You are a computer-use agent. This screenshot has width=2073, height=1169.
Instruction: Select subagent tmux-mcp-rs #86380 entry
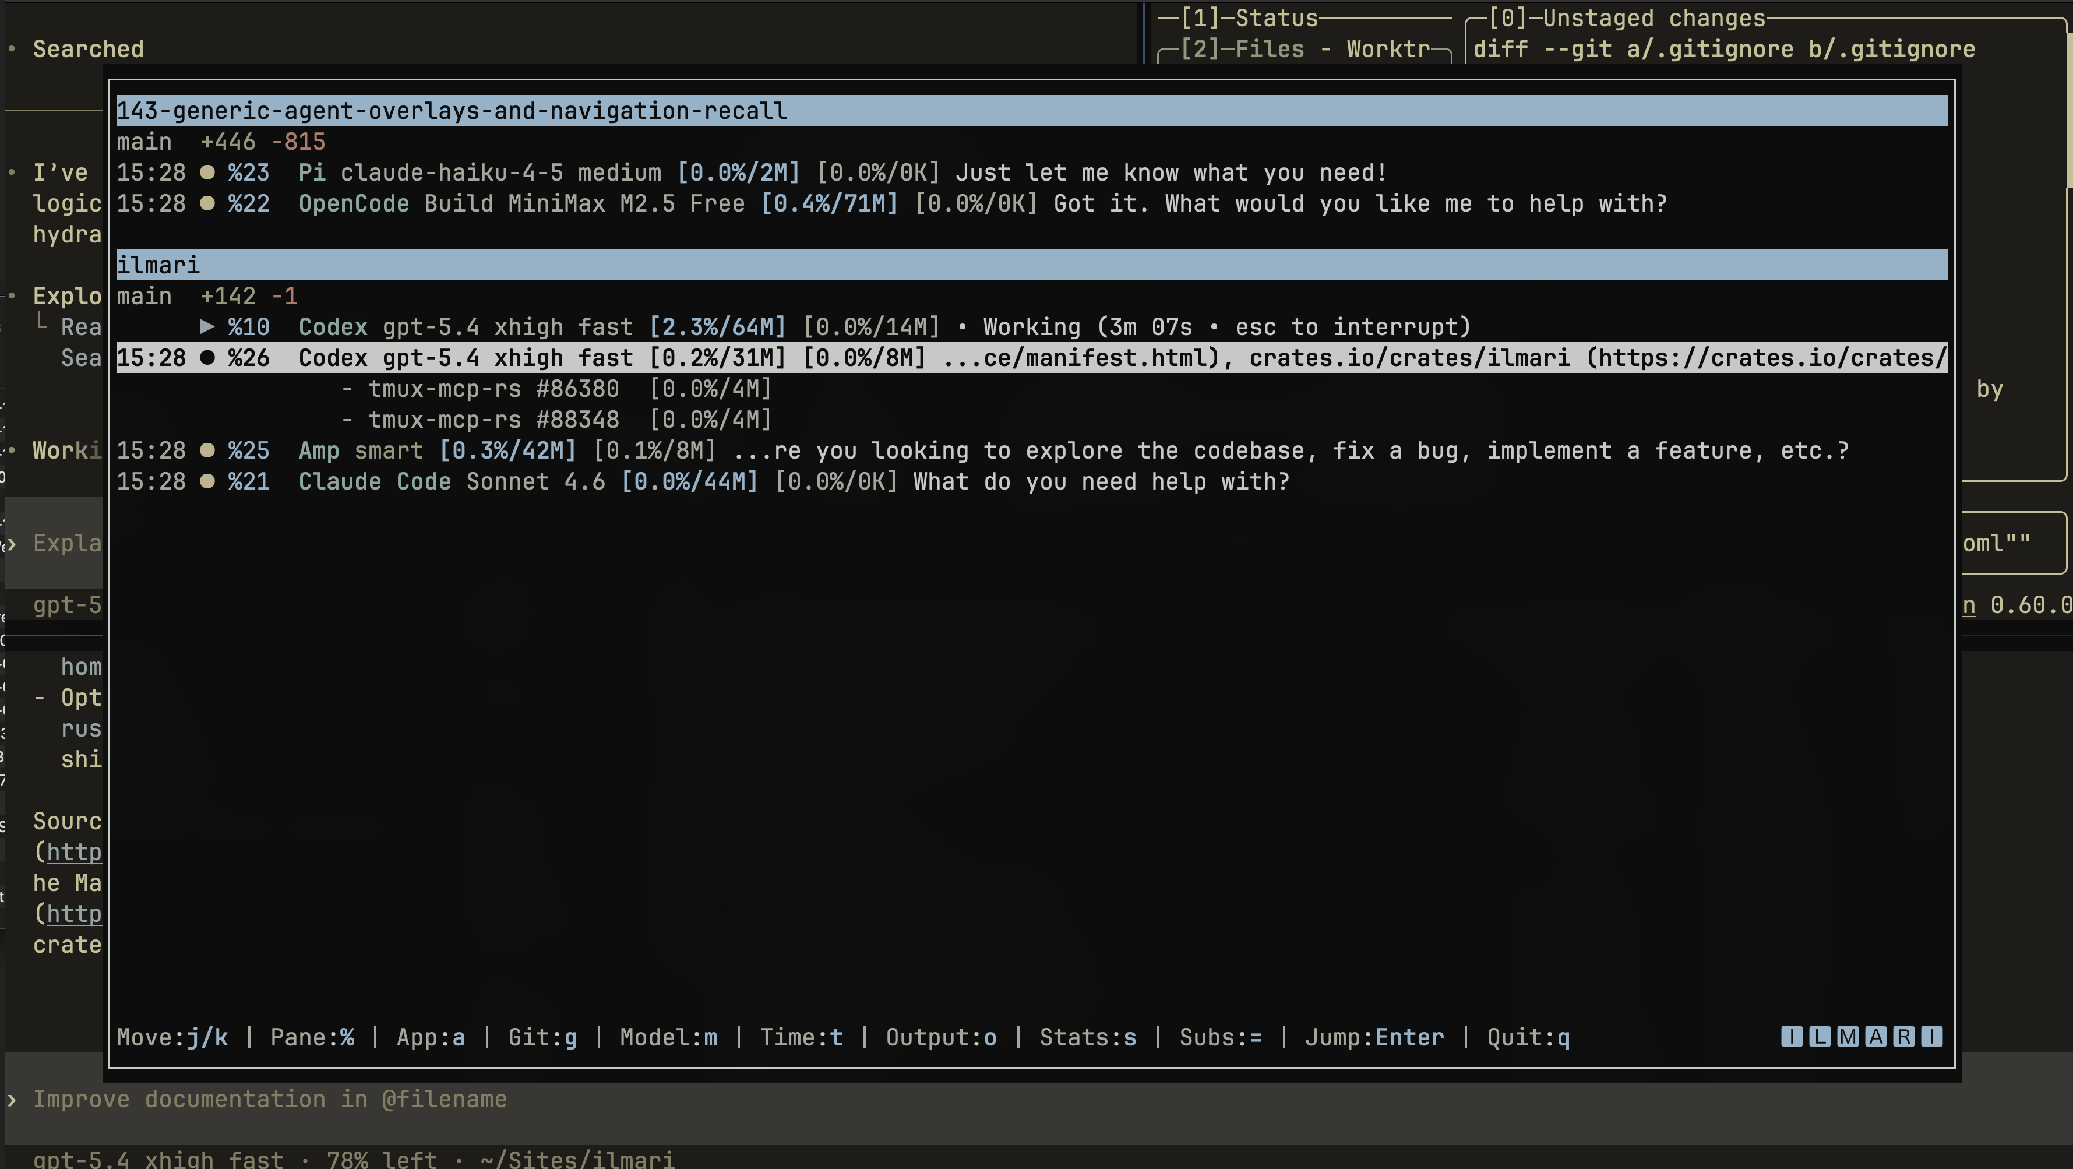click(x=493, y=389)
